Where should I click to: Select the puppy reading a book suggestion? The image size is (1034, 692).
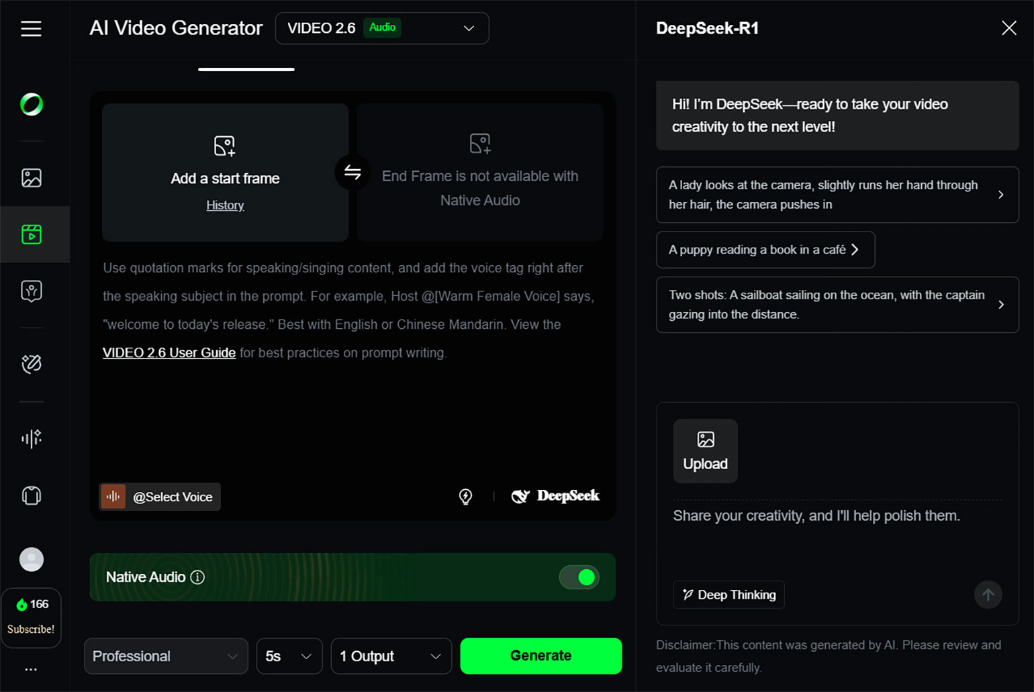pos(765,250)
